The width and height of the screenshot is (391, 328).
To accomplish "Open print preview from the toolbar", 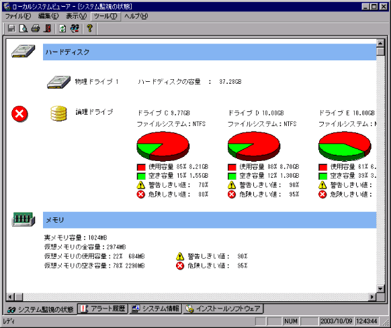I will click(24, 28).
